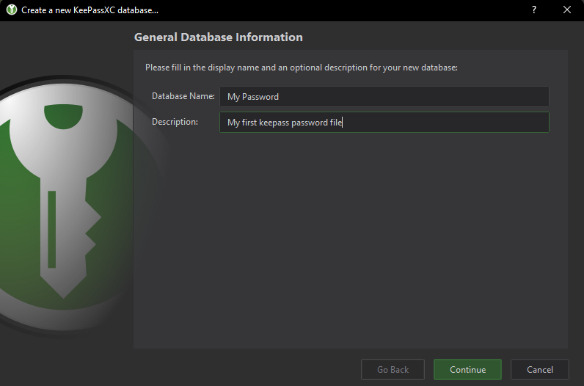Click Continue to proceed to next step

click(467, 370)
